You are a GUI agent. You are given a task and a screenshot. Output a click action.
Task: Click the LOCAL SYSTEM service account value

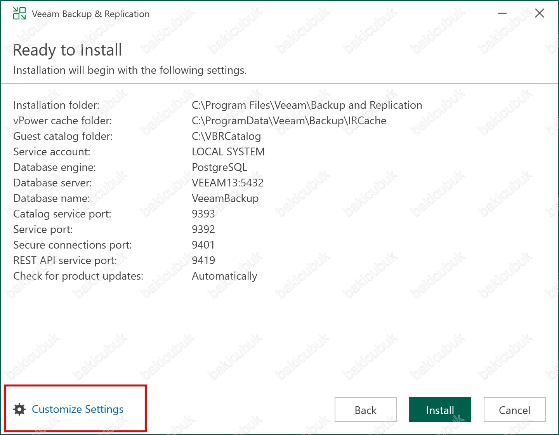(228, 152)
